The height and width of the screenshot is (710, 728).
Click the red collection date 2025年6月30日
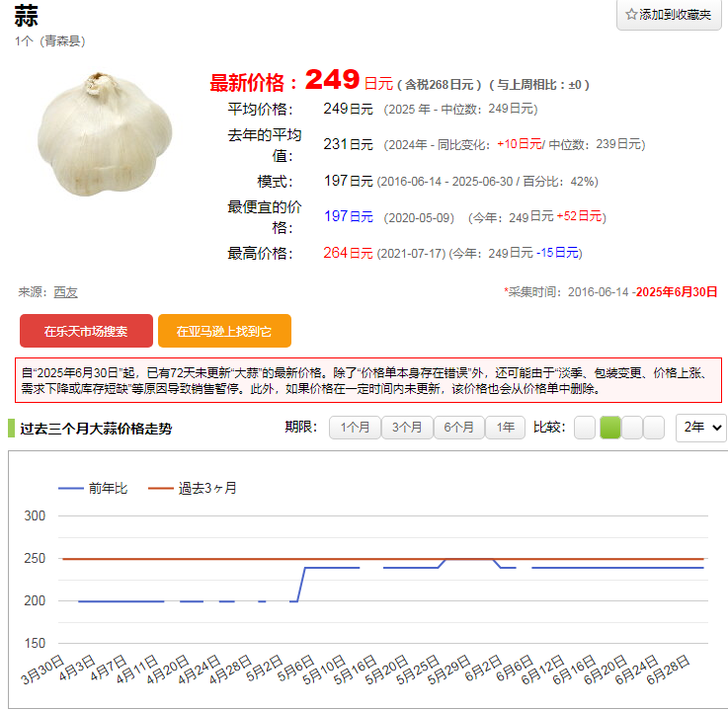pos(677,292)
